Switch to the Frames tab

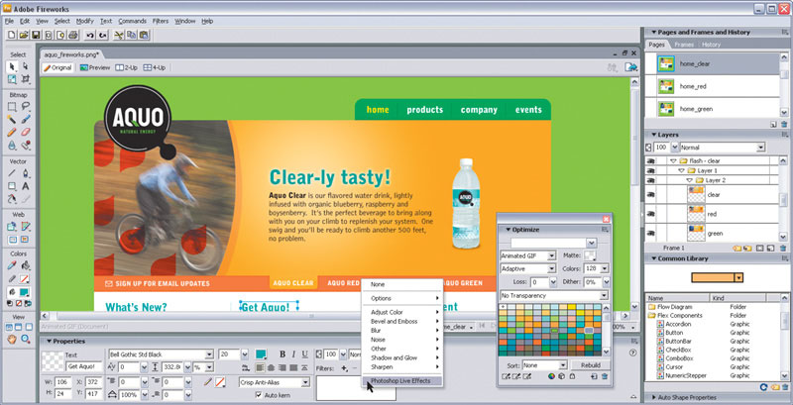[684, 45]
